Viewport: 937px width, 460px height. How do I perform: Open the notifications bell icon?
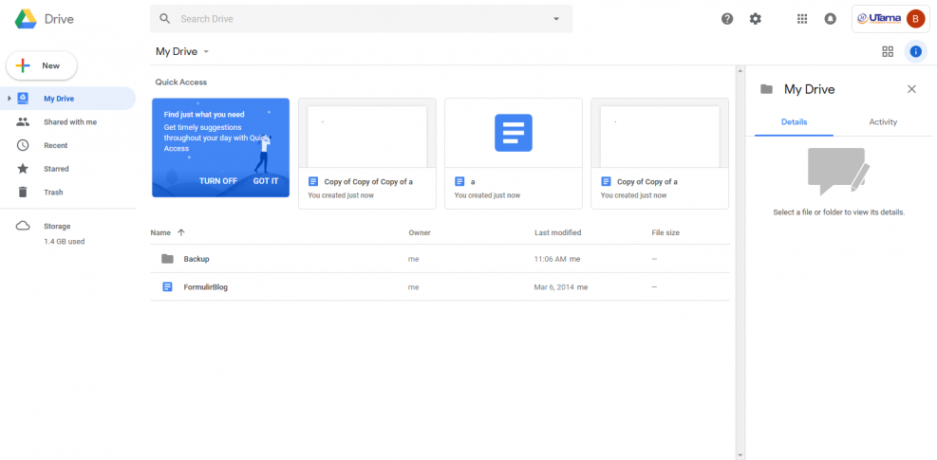coord(830,19)
